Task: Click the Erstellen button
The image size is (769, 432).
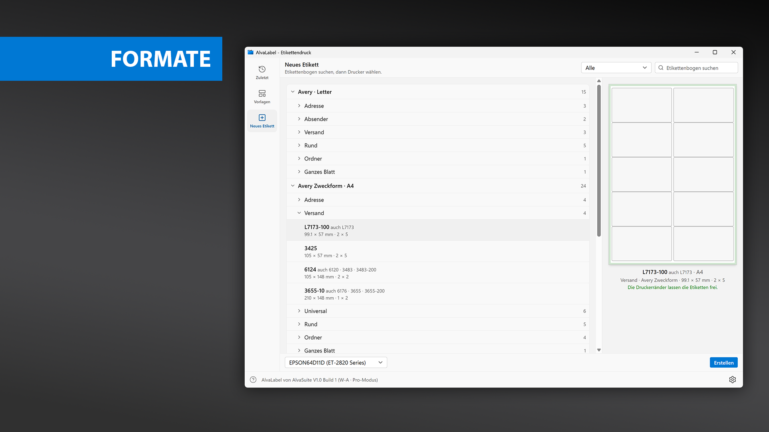Action: 723,362
